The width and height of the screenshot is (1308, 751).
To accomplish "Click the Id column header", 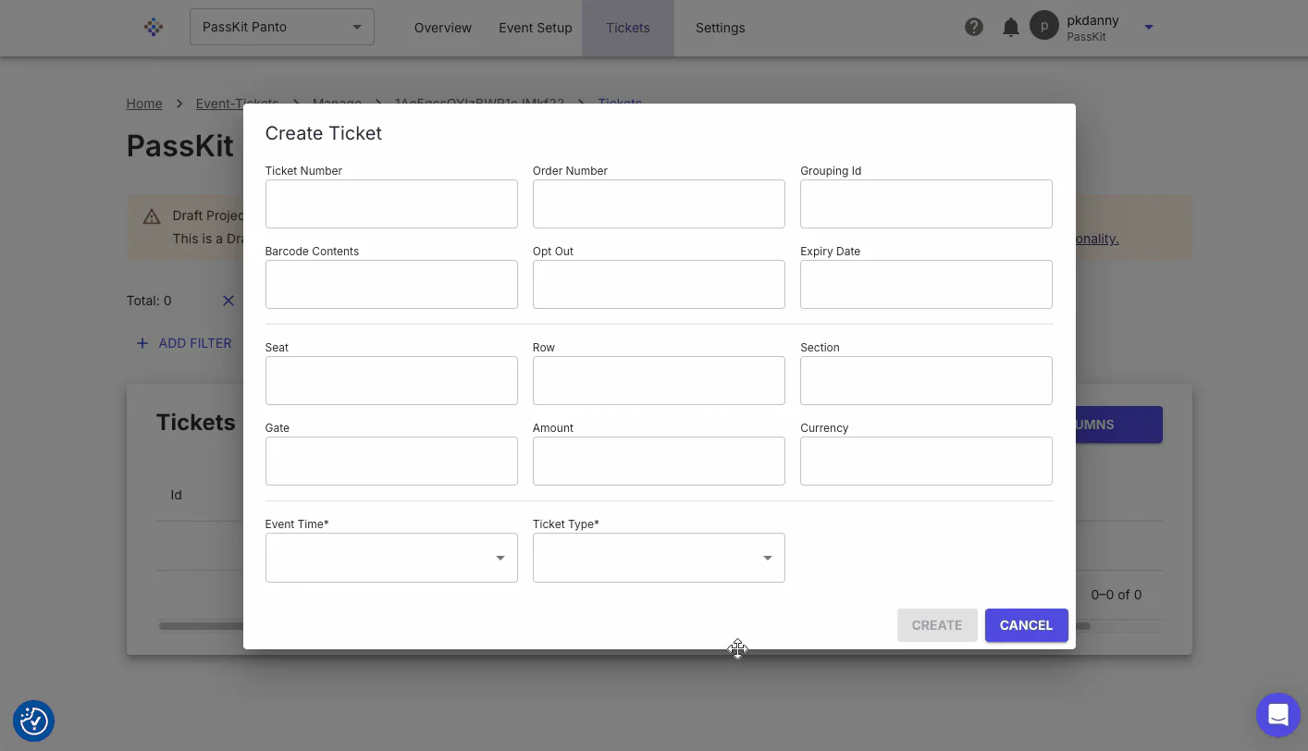I will [176, 495].
